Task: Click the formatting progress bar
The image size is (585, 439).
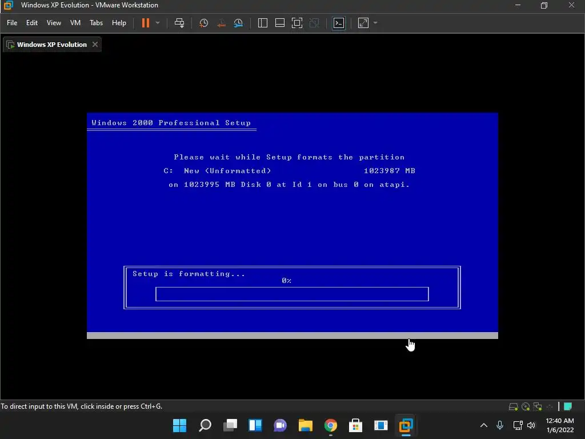Action: 292,294
